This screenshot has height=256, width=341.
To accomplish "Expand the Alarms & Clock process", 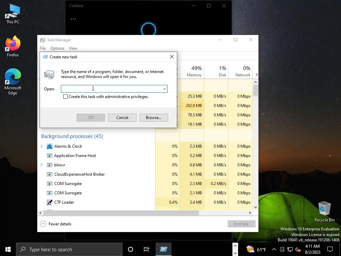I will [x=42, y=146].
